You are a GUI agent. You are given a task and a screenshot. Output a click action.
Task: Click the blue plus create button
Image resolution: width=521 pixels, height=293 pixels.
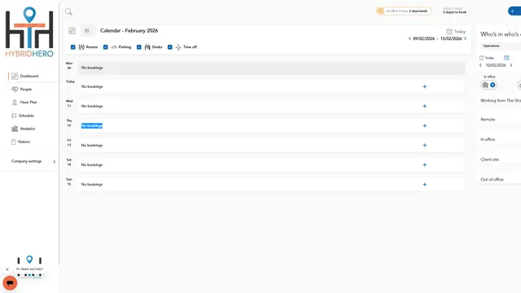[x=514, y=11]
